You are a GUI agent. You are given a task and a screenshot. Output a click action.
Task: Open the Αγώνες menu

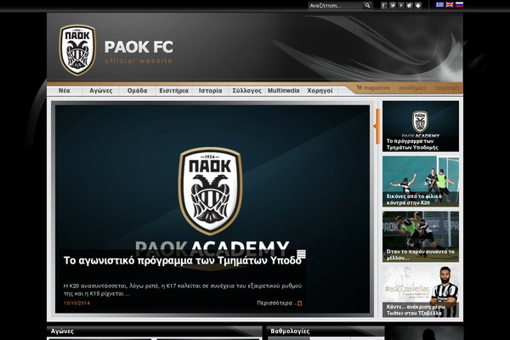[101, 91]
